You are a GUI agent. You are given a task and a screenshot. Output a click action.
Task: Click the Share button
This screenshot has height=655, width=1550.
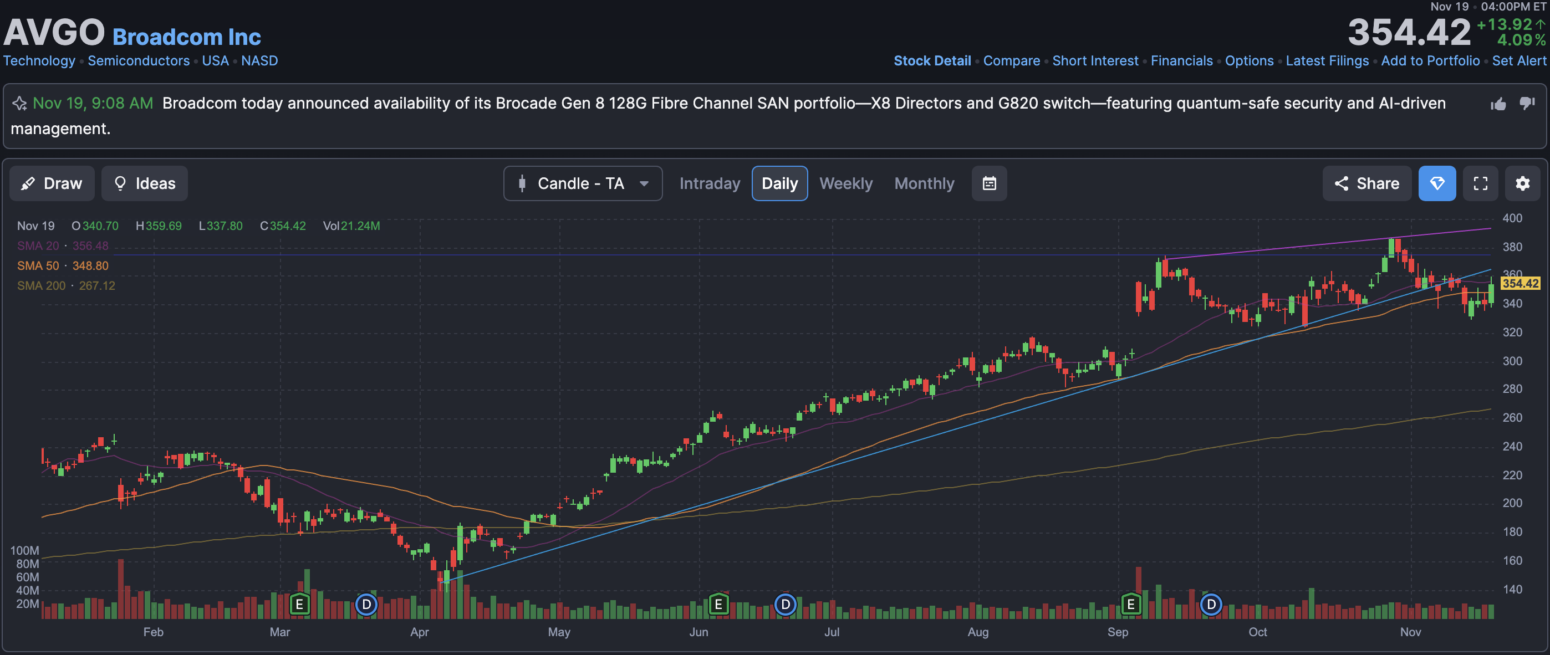click(1367, 183)
